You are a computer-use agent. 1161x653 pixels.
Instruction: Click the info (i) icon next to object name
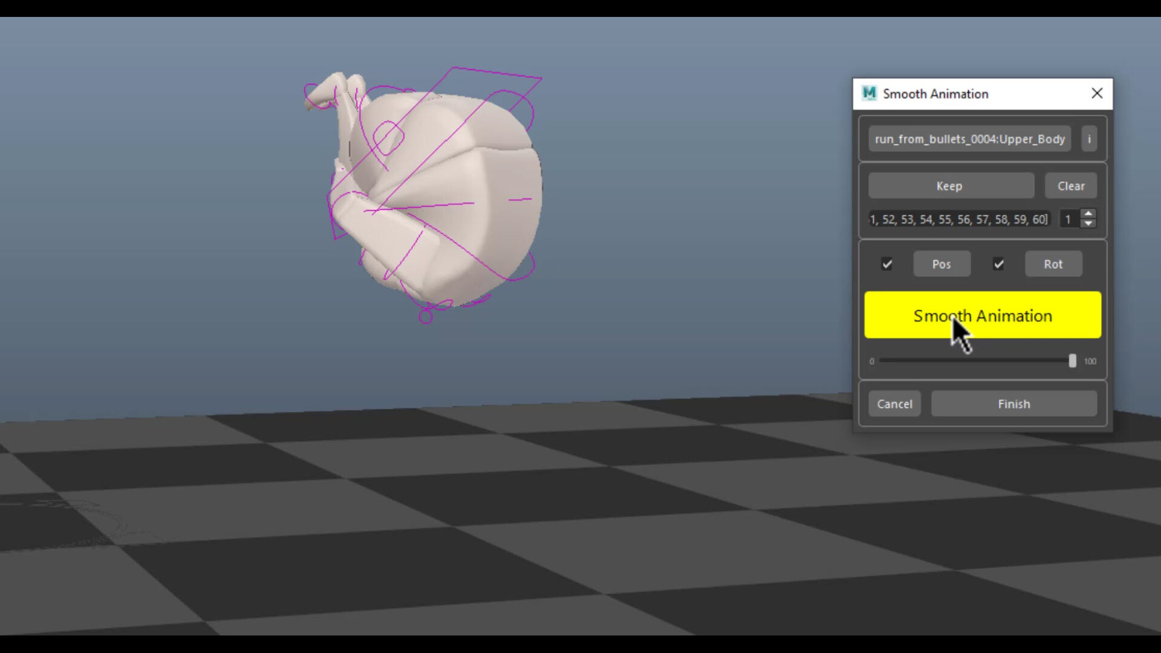1088,138
